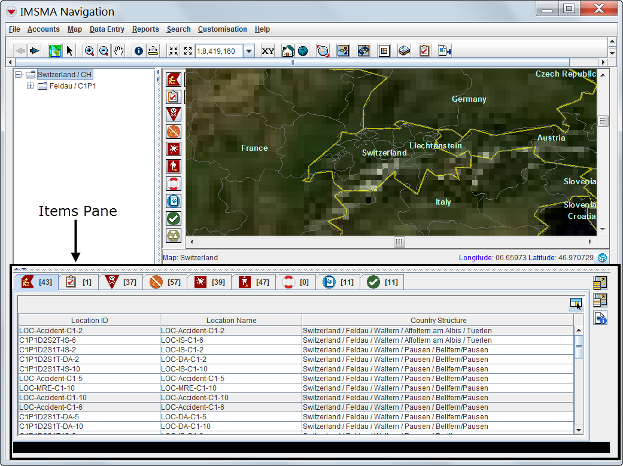Toggle the clipboard layer icon beside map

pos(173,96)
